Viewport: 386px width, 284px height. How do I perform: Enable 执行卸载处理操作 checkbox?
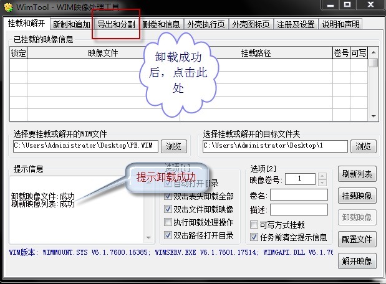[168, 222]
